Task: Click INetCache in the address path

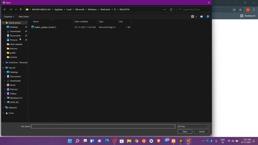Action: point(105,10)
